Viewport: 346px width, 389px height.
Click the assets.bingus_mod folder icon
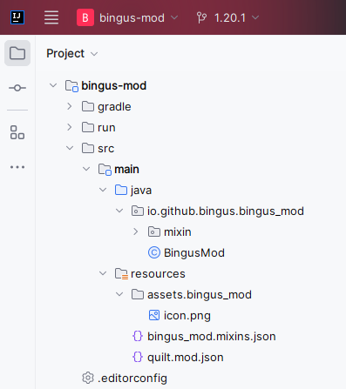[x=138, y=294]
